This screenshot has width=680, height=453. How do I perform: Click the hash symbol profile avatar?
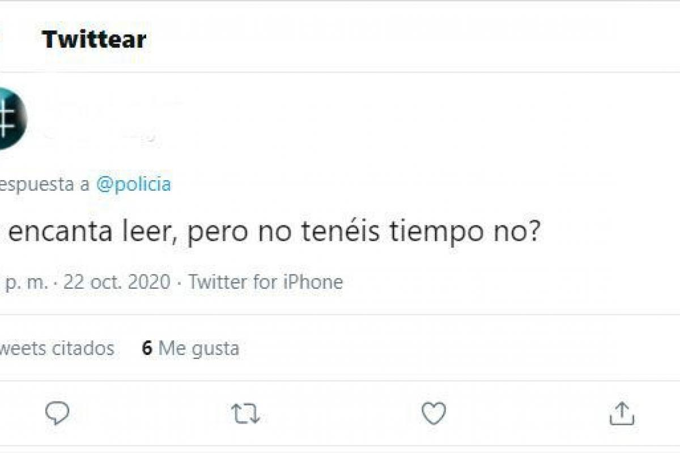[10, 119]
